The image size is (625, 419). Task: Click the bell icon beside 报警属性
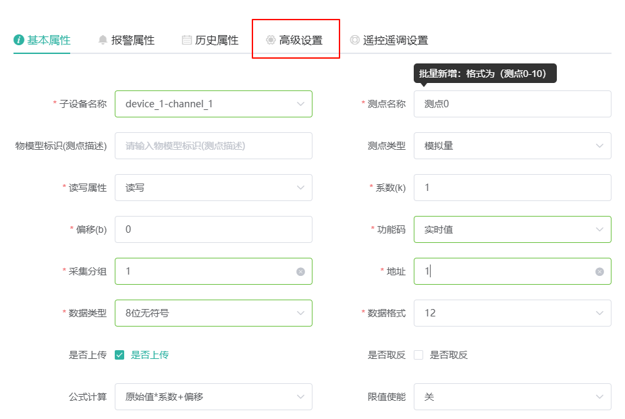pyautogui.click(x=103, y=40)
